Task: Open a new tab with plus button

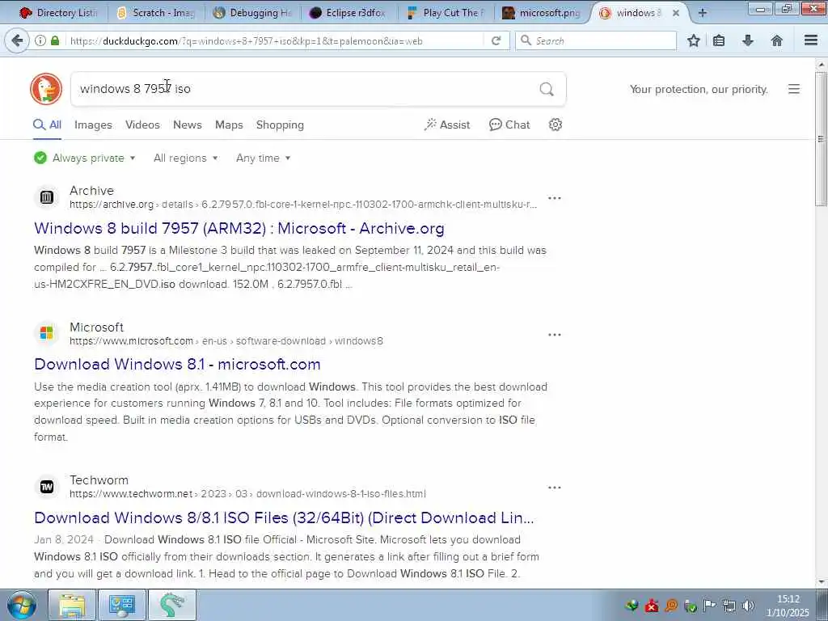Action: coord(702,13)
